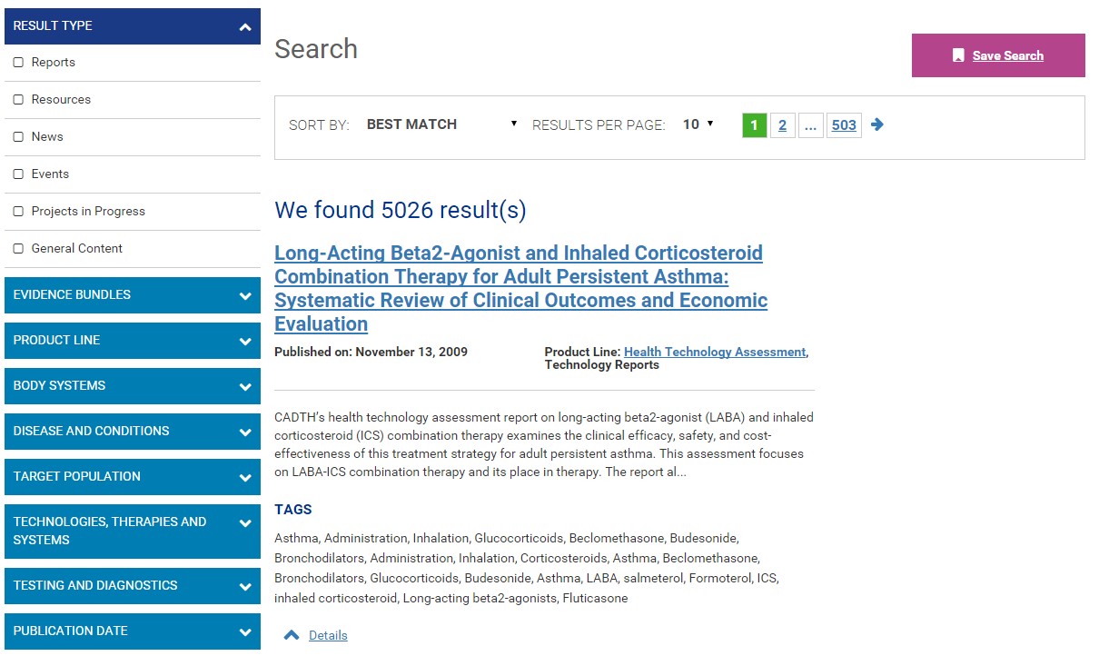Open the Sort By Best Match dropdown
This screenshot has width=1099, height=656.
(441, 124)
